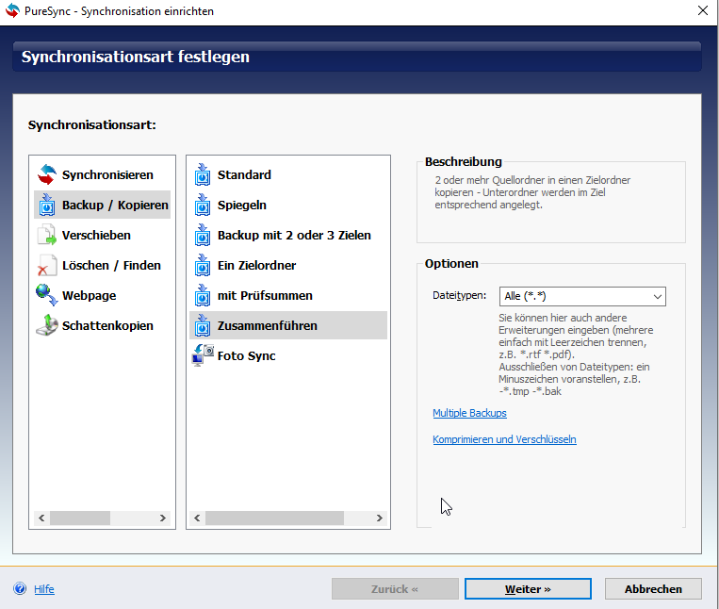Open the Hilfe link

(44, 589)
